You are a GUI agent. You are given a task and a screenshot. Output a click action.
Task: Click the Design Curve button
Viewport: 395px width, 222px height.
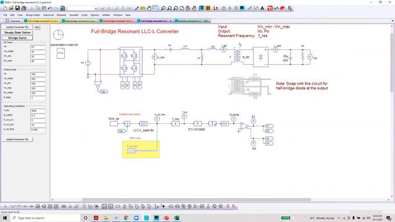click(x=17, y=38)
